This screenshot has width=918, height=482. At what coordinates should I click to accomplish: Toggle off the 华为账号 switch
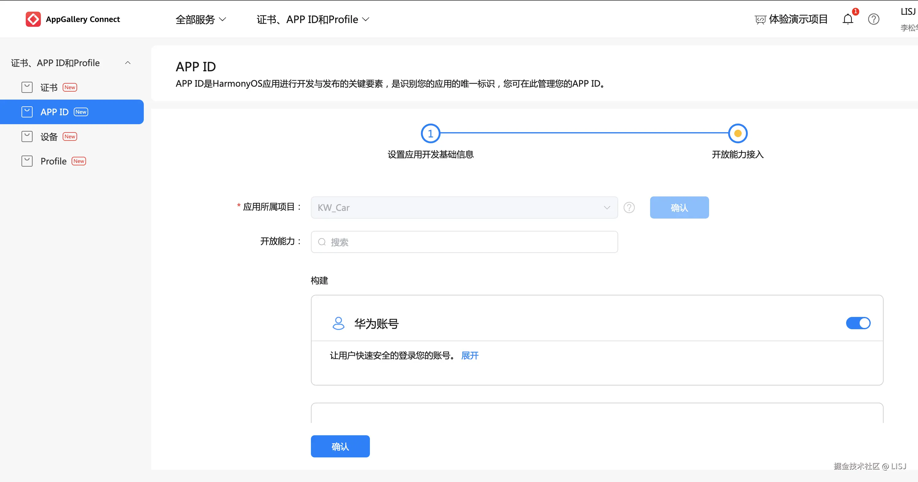[x=858, y=323]
